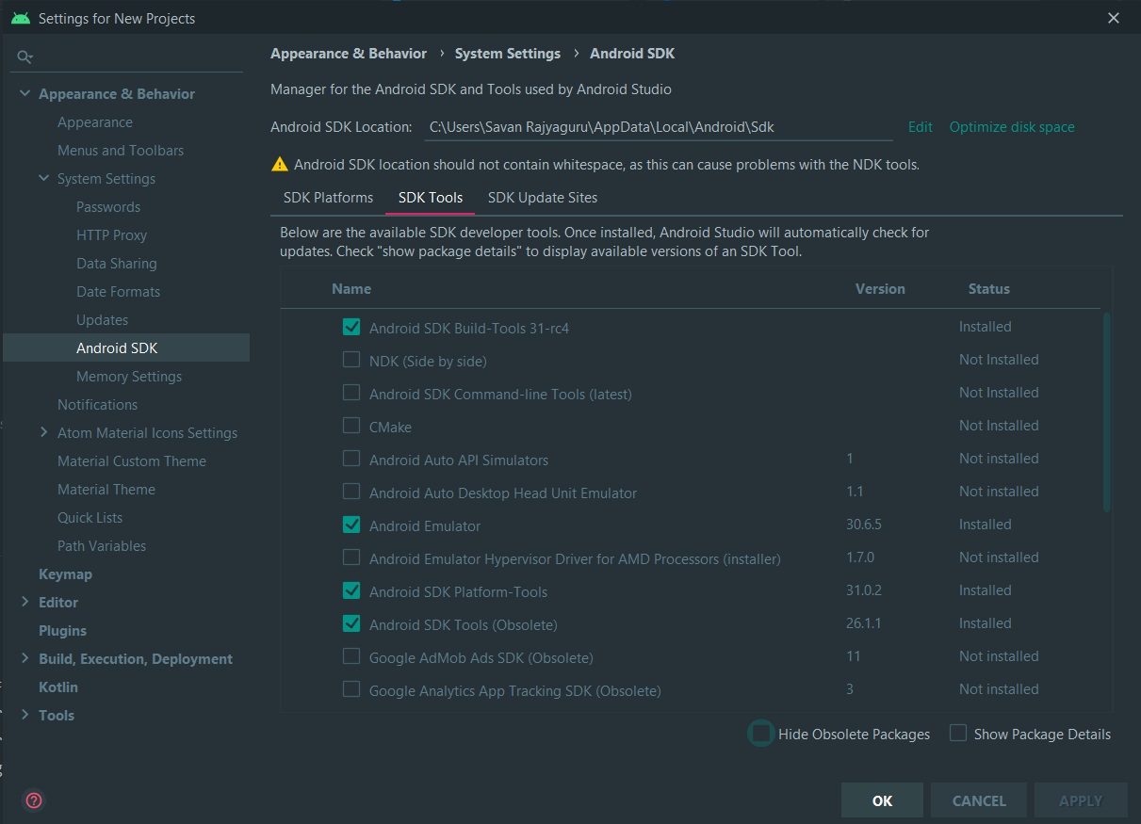Expand Build, Execution, Deployment section

(24, 658)
